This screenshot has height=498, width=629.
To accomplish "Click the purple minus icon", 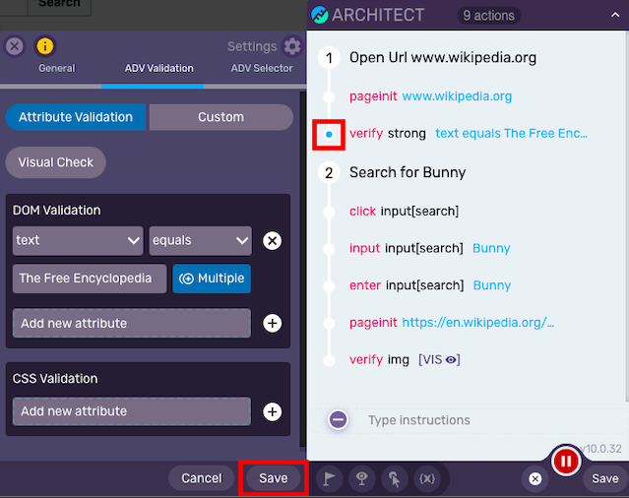I will tap(339, 419).
